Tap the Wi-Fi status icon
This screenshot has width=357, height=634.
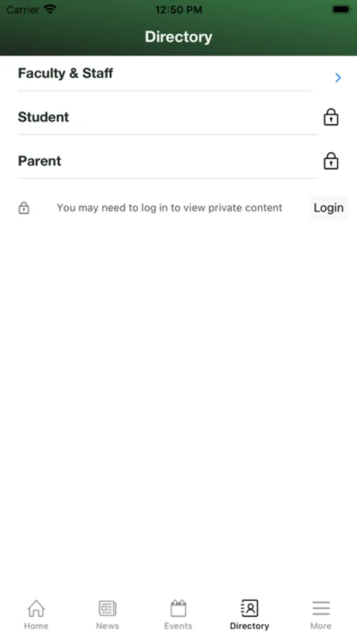tap(50, 9)
